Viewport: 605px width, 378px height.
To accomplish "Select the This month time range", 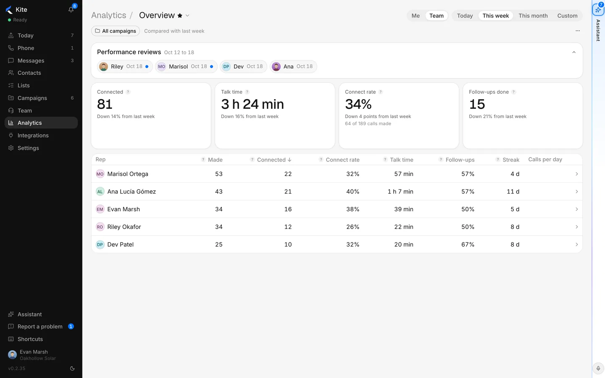I will coord(533,16).
